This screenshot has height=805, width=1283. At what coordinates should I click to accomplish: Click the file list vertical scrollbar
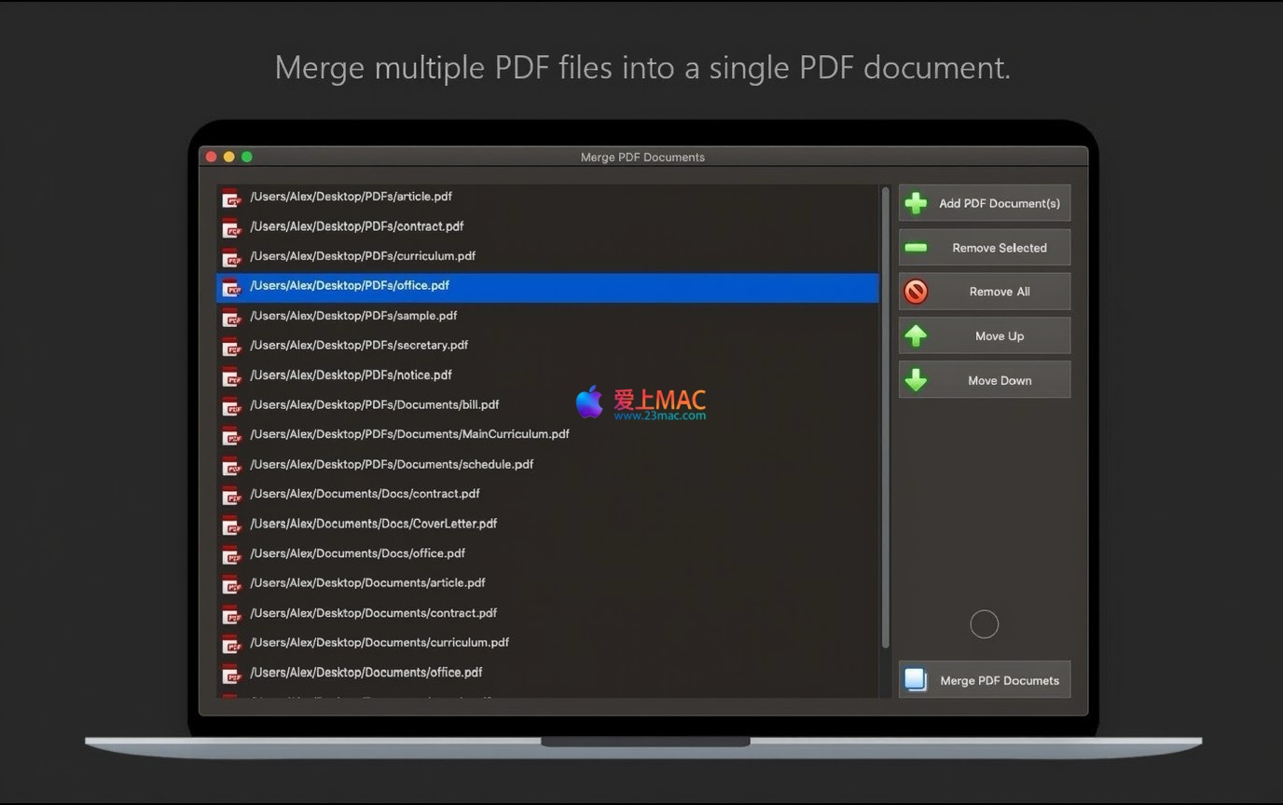pyautogui.click(x=885, y=419)
